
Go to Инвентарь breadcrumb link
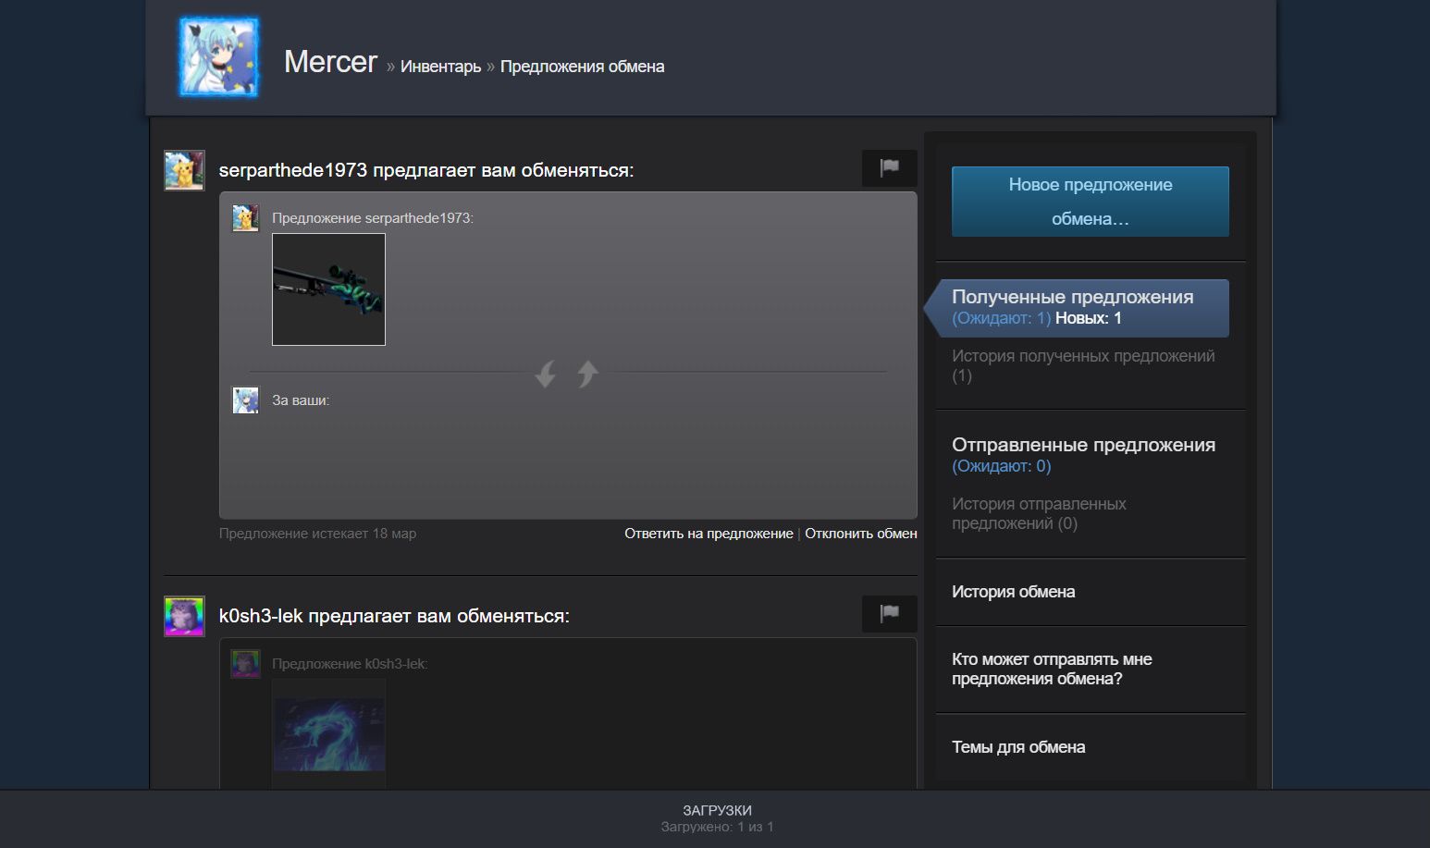coord(440,67)
